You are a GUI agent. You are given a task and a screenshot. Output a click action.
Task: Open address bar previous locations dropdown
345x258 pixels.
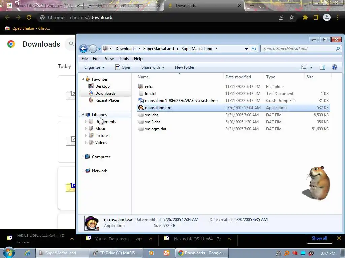coord(246,49)
